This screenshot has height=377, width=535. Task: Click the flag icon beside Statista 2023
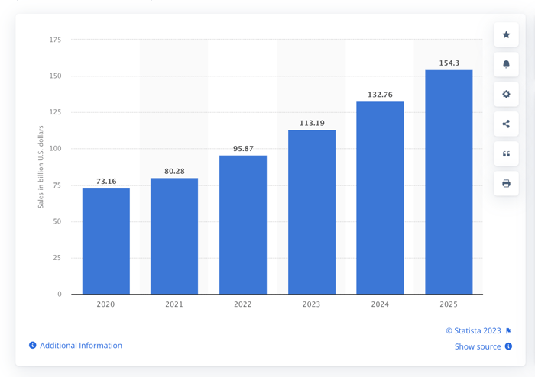pos(509,331)
